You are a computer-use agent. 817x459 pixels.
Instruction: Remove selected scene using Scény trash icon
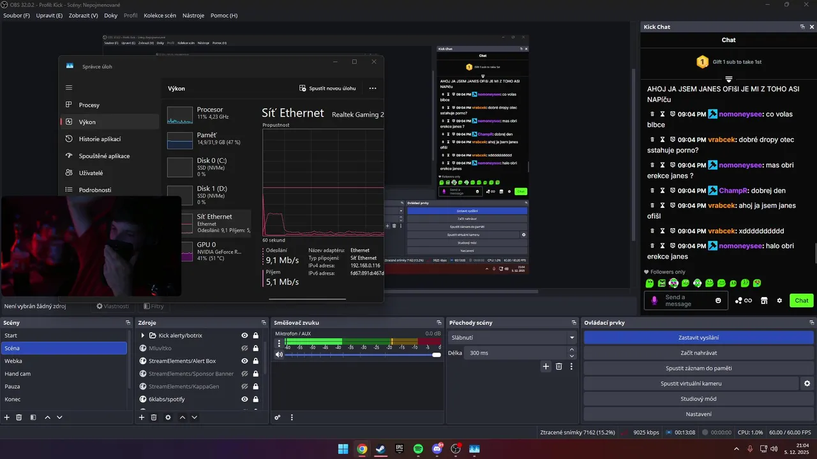19,417
